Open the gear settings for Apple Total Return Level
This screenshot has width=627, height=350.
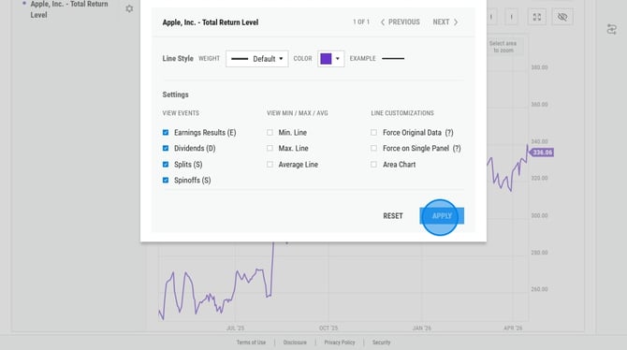click(129, 8)
